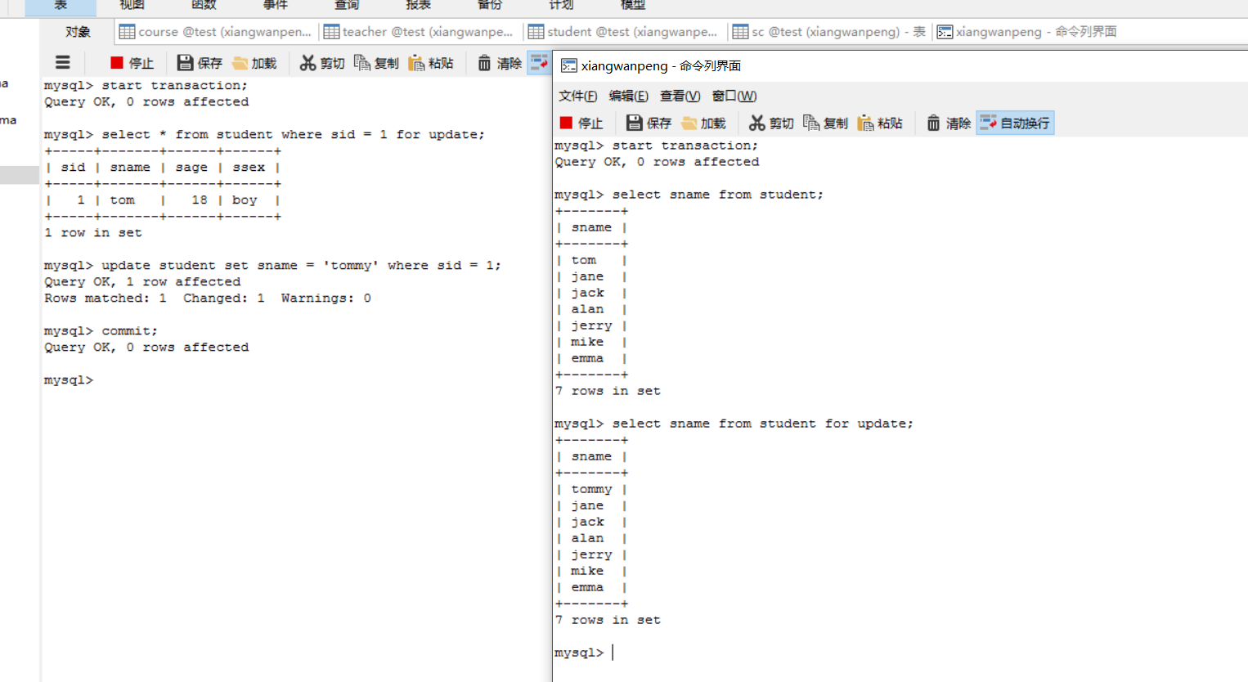
Task: Click the 'tommy' row in second result set
Action: tap(591, 489)
